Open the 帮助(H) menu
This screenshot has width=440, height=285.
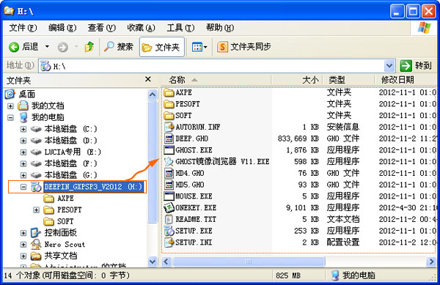(220, 28)
